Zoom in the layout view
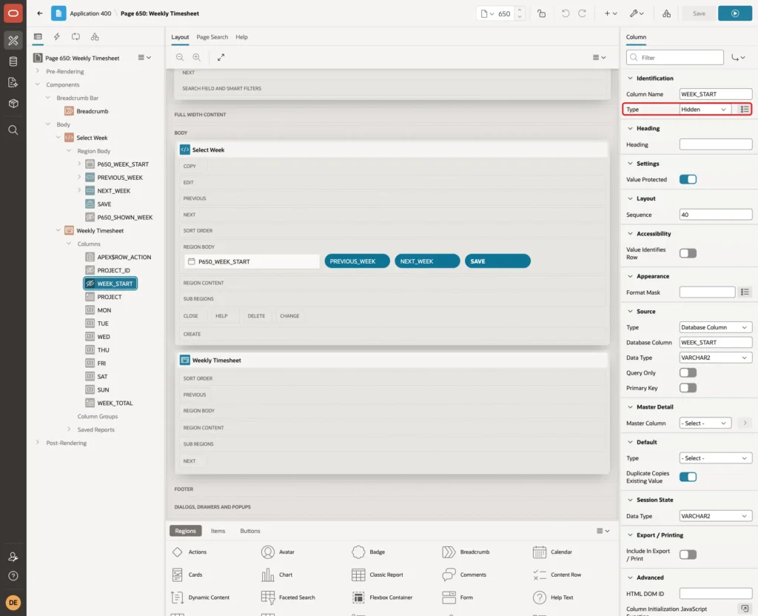This screenshot has width=758, height=616. [196, 57]
